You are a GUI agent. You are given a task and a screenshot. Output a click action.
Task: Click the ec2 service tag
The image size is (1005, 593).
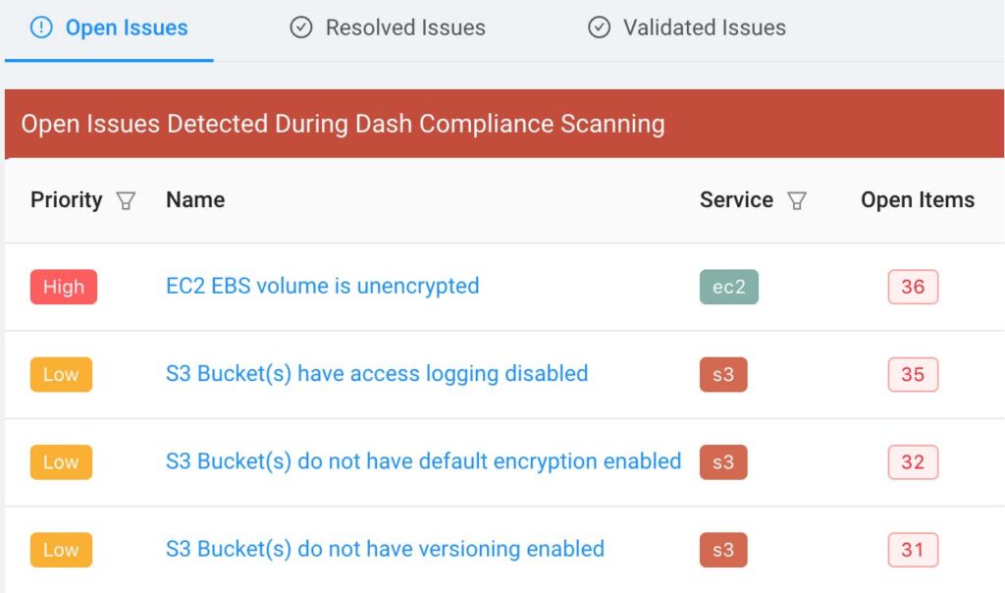[729, 287]
